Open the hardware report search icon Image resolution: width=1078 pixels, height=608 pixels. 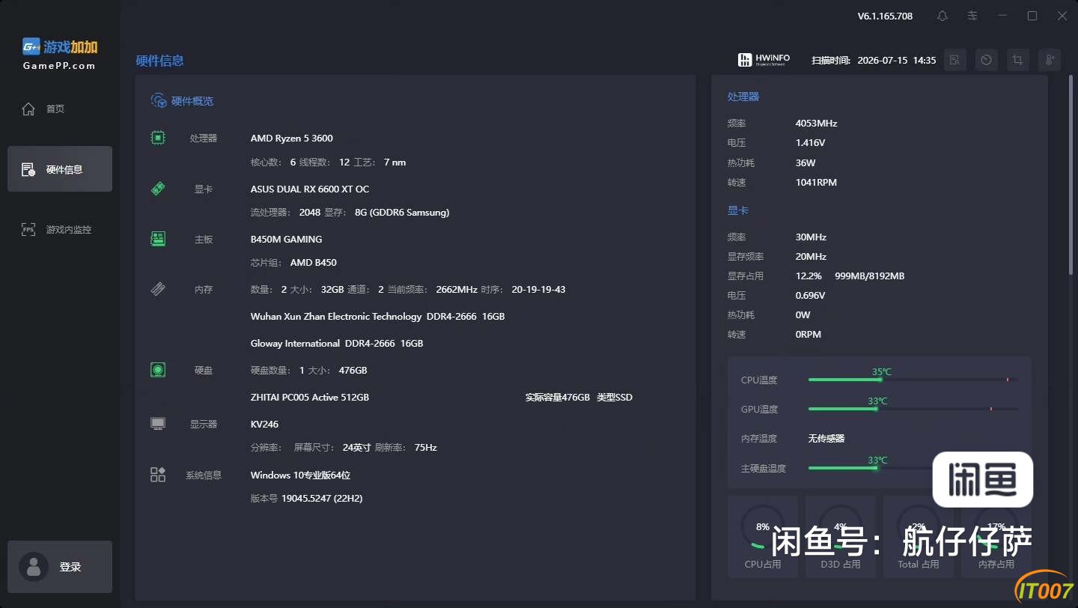click(954, 60)
